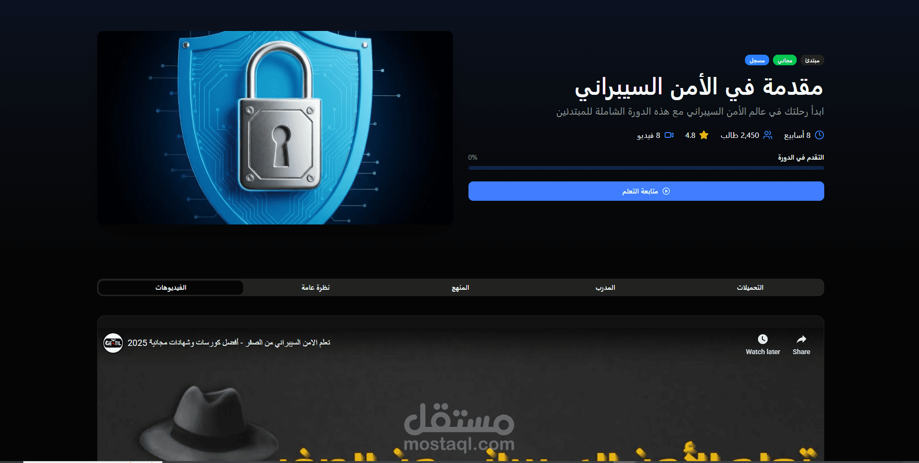Viewport: 919px width, 463px height.
Task: Click the clock icon beside 8 أسابيع
Action: (819, 135)
